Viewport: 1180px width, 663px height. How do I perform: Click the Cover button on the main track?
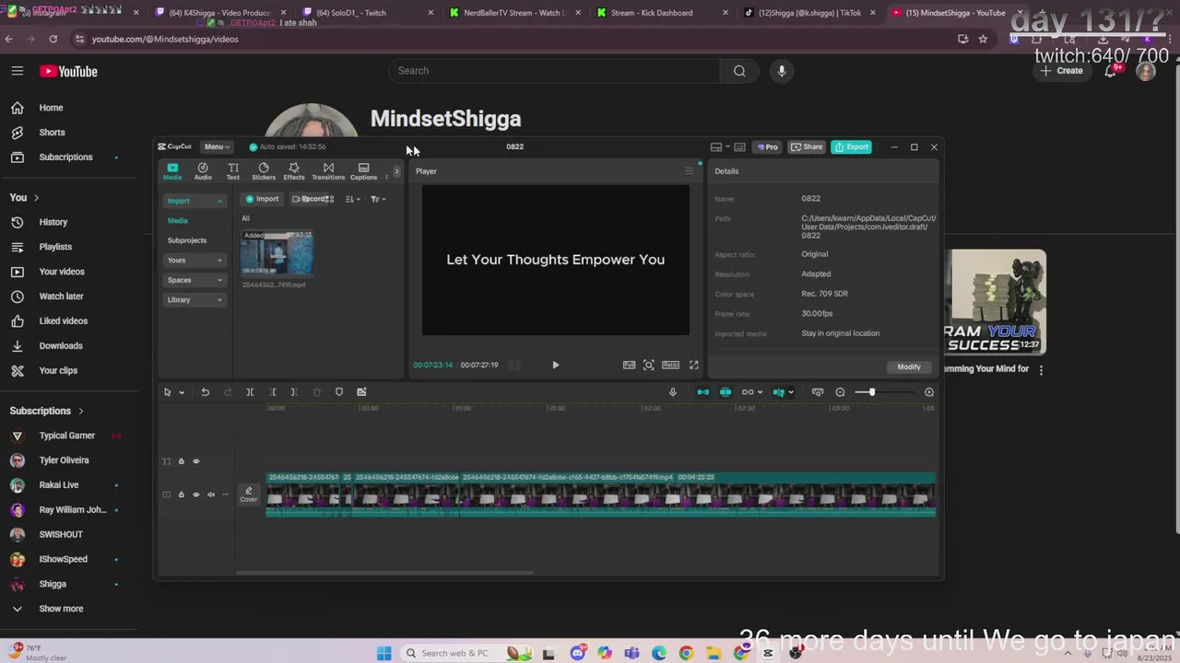tap(248, 494)
